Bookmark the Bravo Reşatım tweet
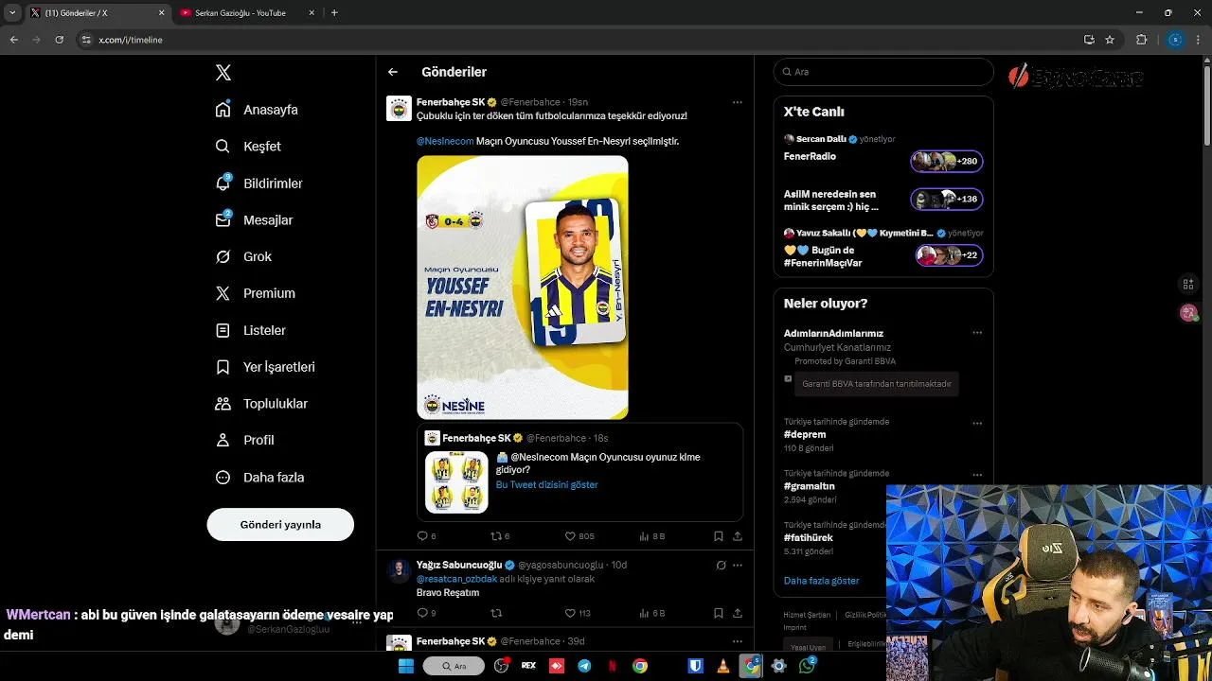 [x=719, y=613]
